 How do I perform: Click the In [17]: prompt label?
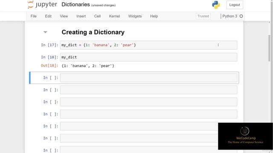click(x=49, y=45)
